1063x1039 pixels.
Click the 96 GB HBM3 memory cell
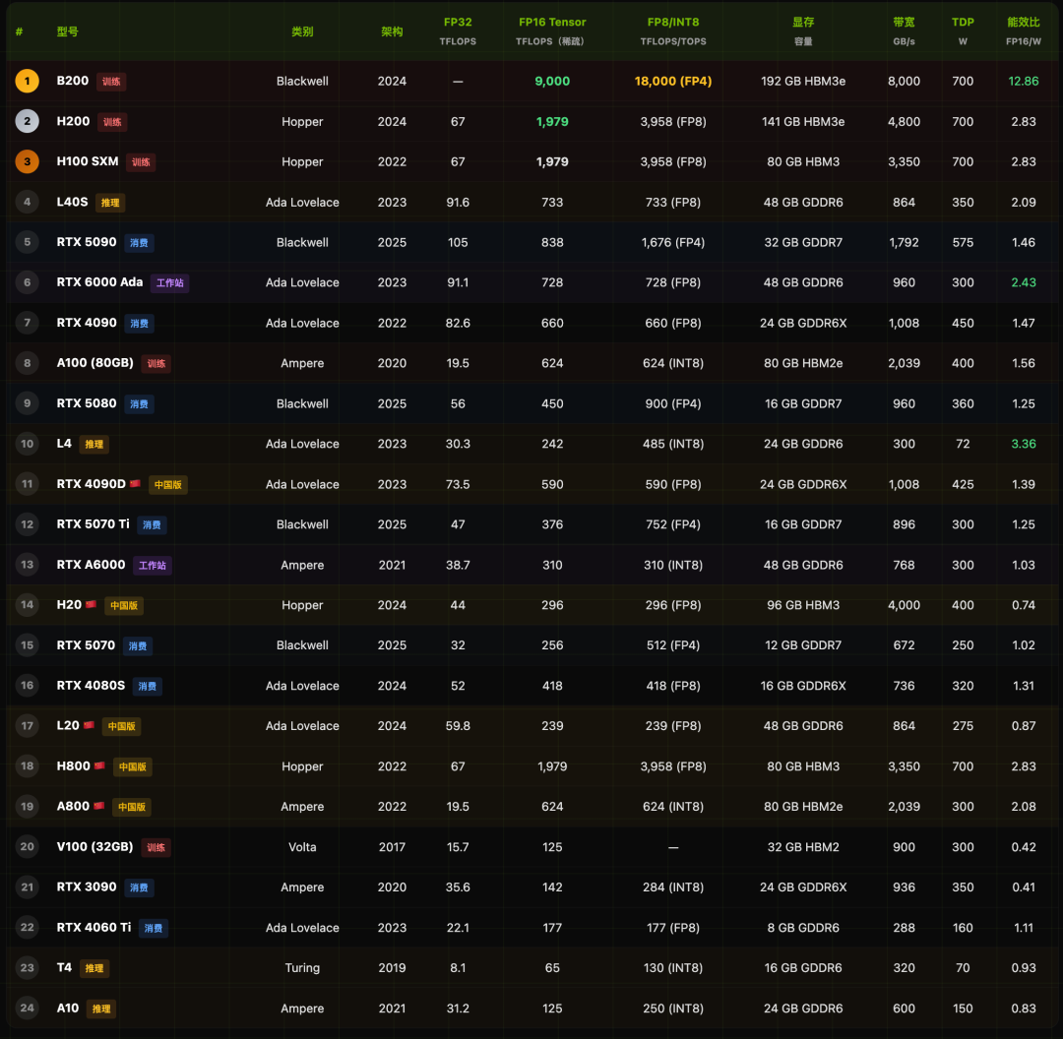[x=803, y=605]
